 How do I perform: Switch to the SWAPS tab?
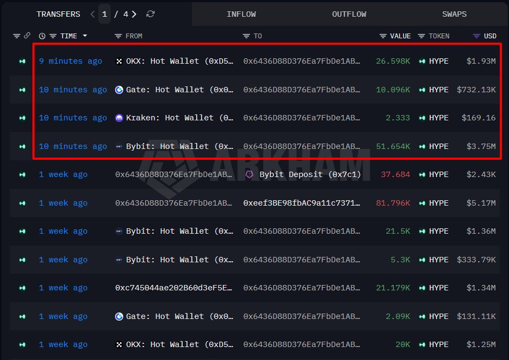tap(454, 14)
